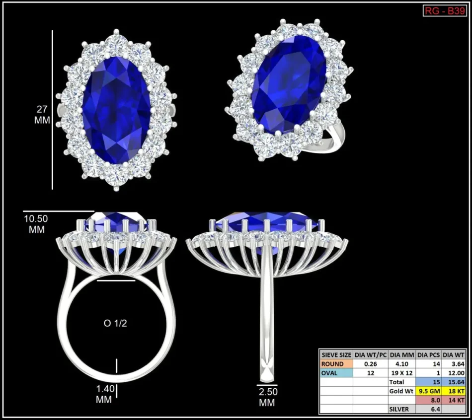Click the 6.4 silver weight cell
The image size is (472, 420).
tap(429, 409)
